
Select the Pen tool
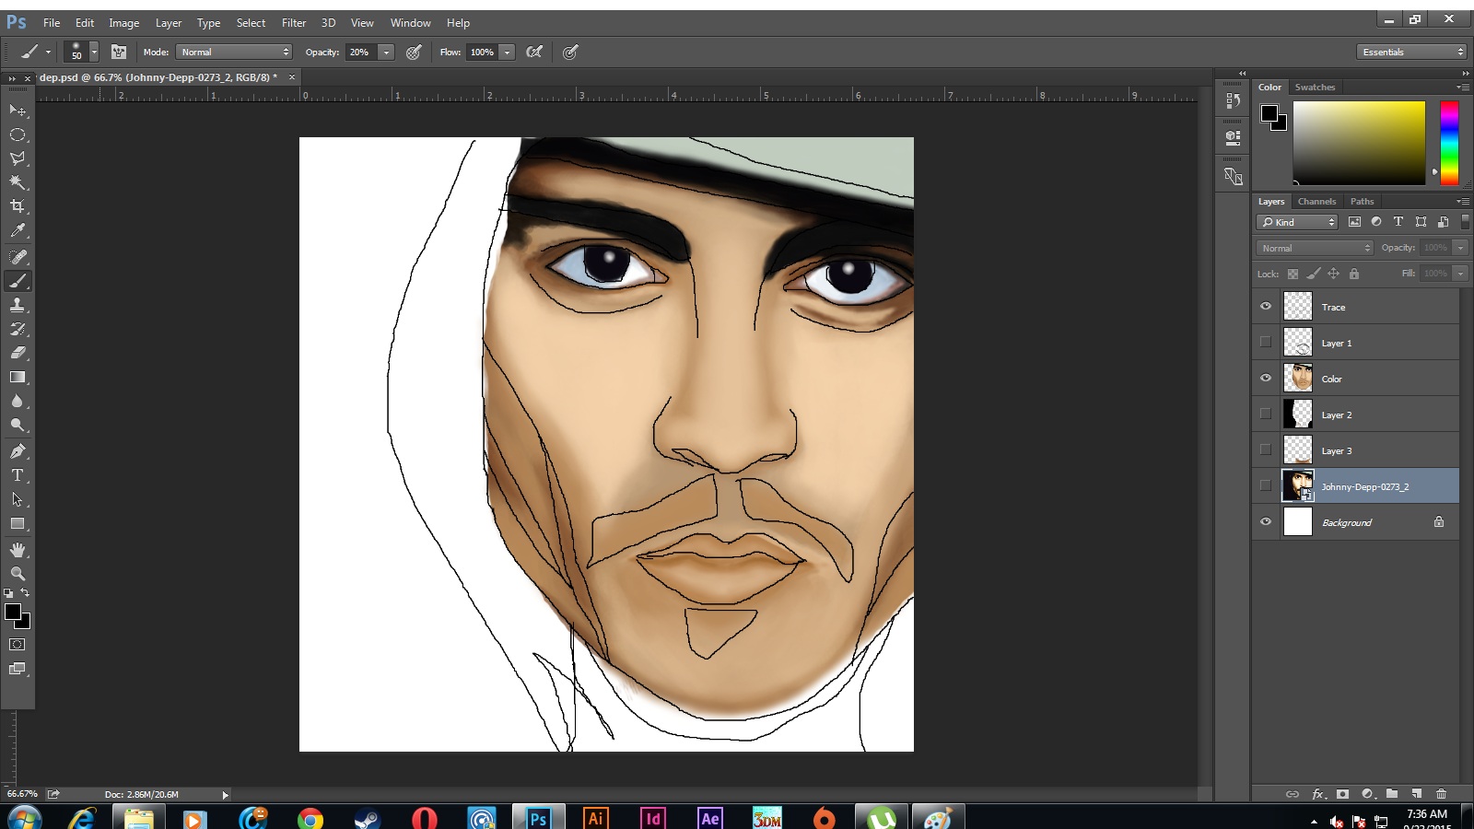click(18, 451)
